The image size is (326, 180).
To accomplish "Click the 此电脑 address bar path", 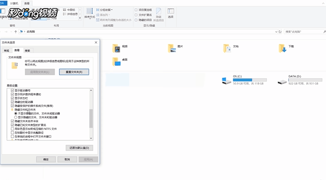I will pyautogui.click(x=31, y=32).
